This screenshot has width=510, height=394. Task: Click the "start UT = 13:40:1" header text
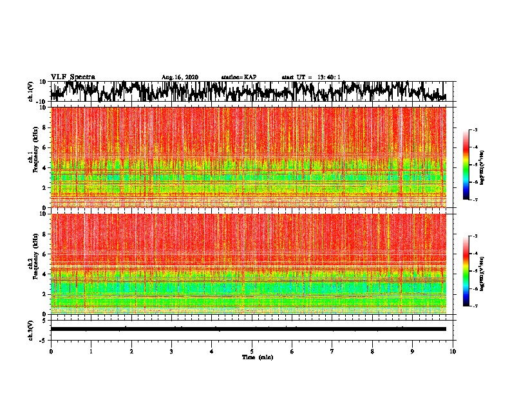point(311,77)
